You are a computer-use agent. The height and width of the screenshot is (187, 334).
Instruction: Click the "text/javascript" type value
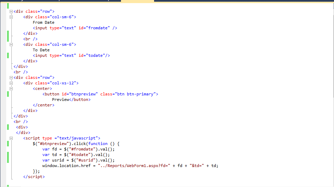[x=77, y=138]
